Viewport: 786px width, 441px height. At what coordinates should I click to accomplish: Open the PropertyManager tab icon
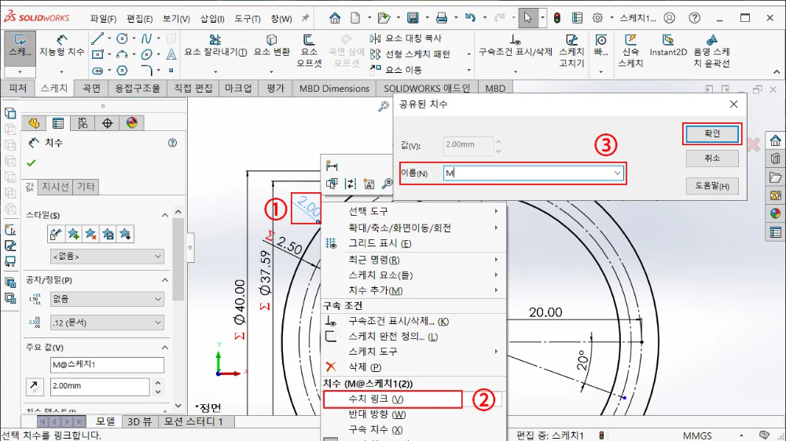click(58, 123)
